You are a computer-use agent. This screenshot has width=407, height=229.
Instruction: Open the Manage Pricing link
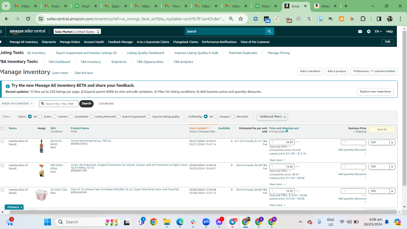coord(279,53)
